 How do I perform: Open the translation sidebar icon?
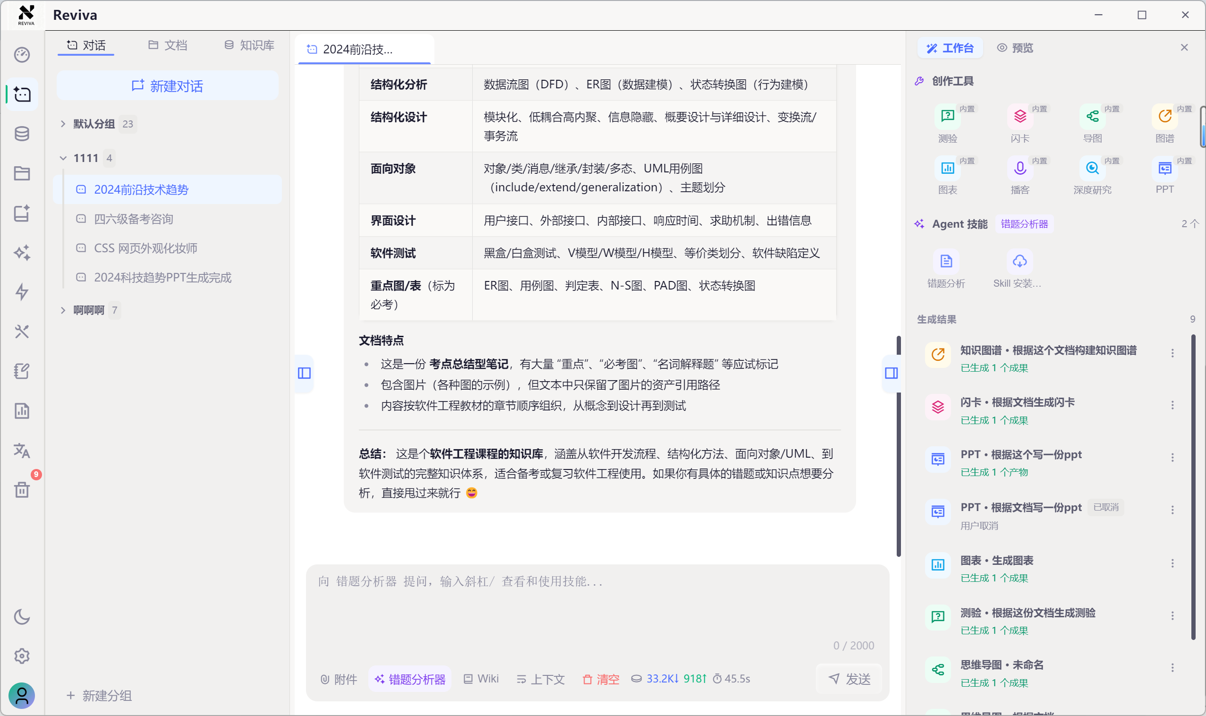click(22, 450)
